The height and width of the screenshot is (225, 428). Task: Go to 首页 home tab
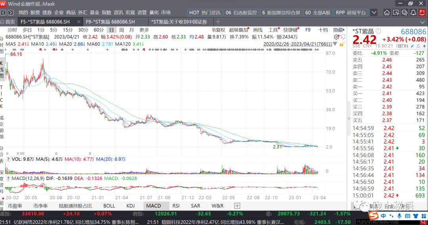tap(8, 22)
